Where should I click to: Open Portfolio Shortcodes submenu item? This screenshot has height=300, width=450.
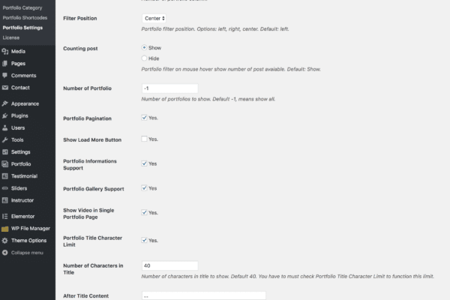coord(25,18)
